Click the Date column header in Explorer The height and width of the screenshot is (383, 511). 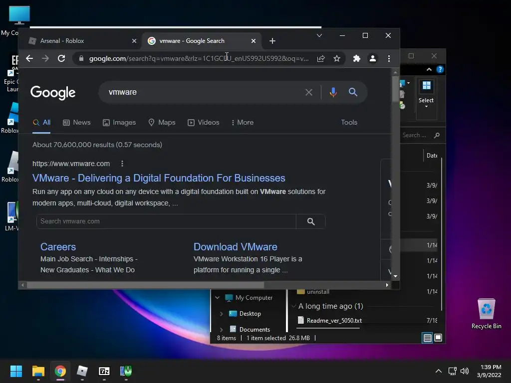coord(432,156)
